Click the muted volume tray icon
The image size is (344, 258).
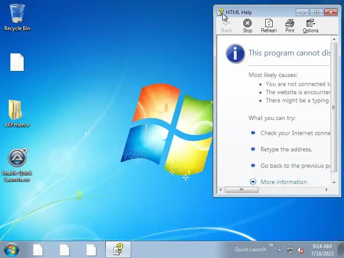(301, 250)
